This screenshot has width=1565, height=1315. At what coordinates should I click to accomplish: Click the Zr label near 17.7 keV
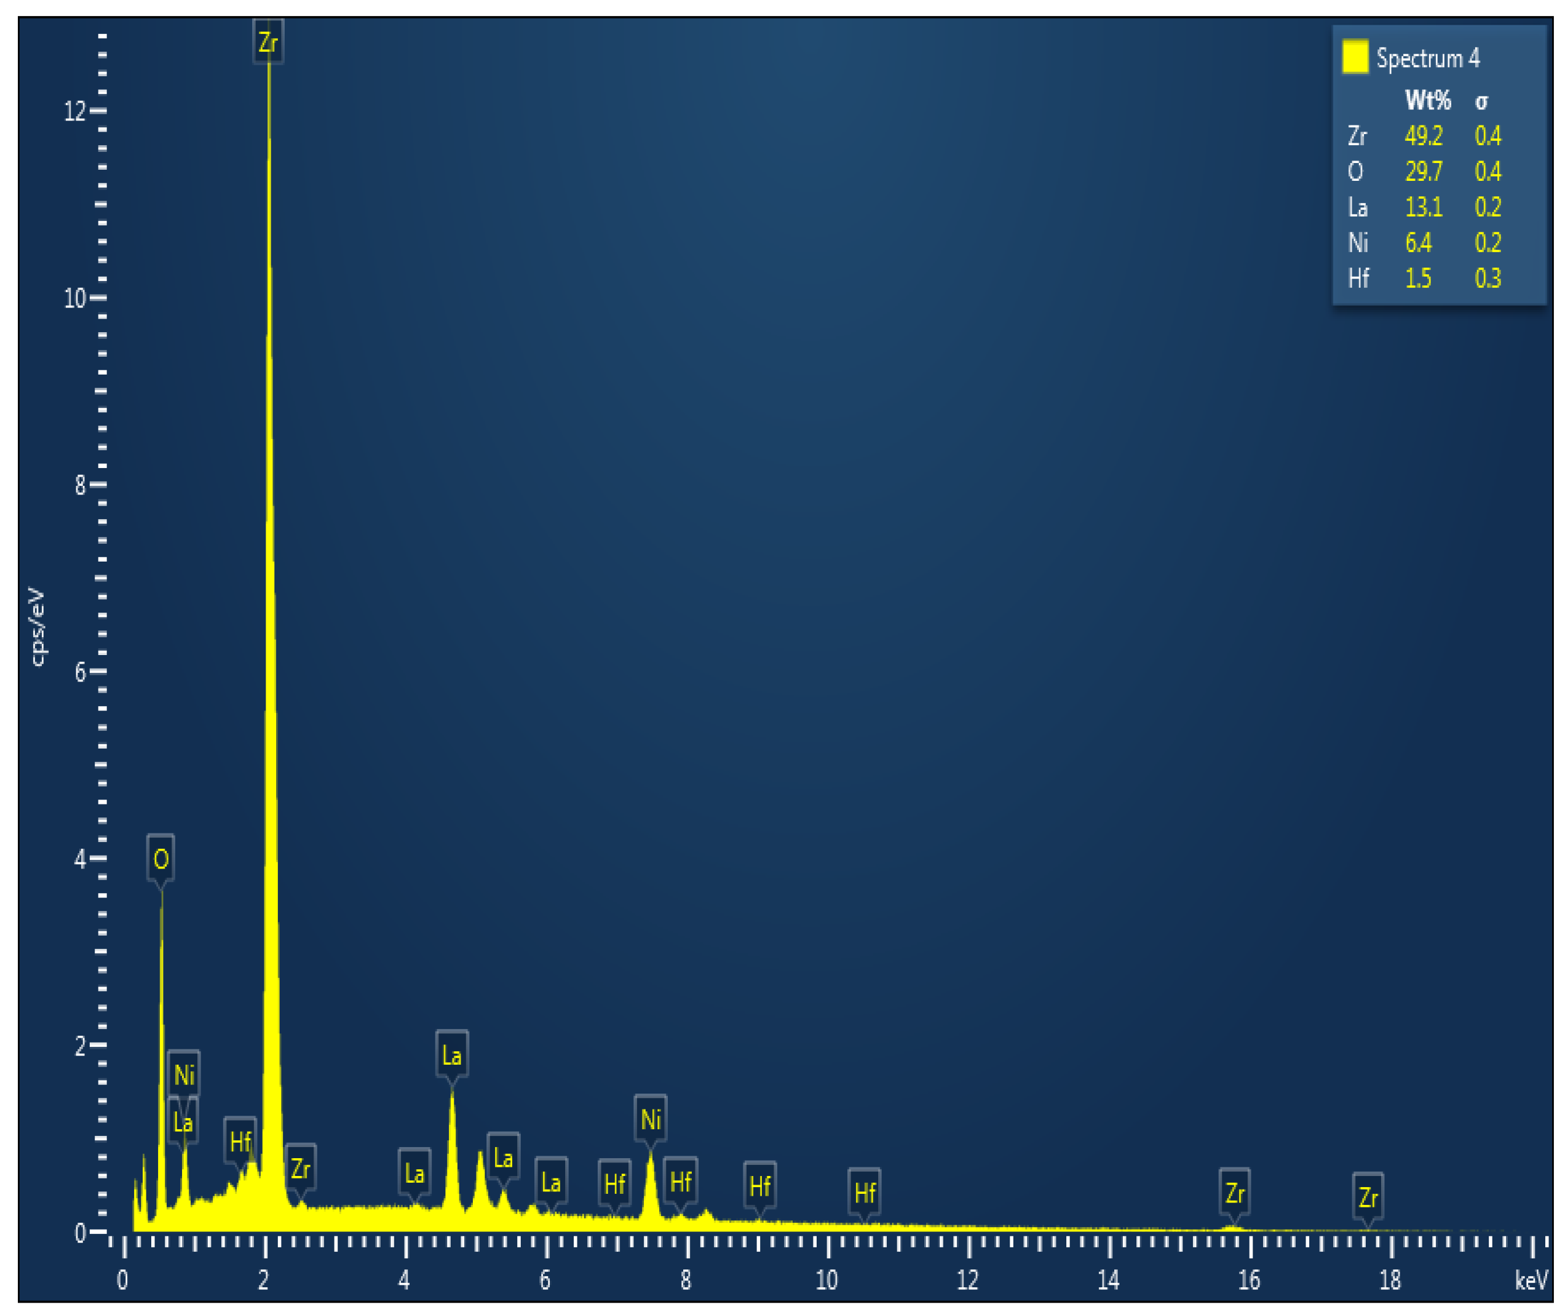click(1368, 1198)
